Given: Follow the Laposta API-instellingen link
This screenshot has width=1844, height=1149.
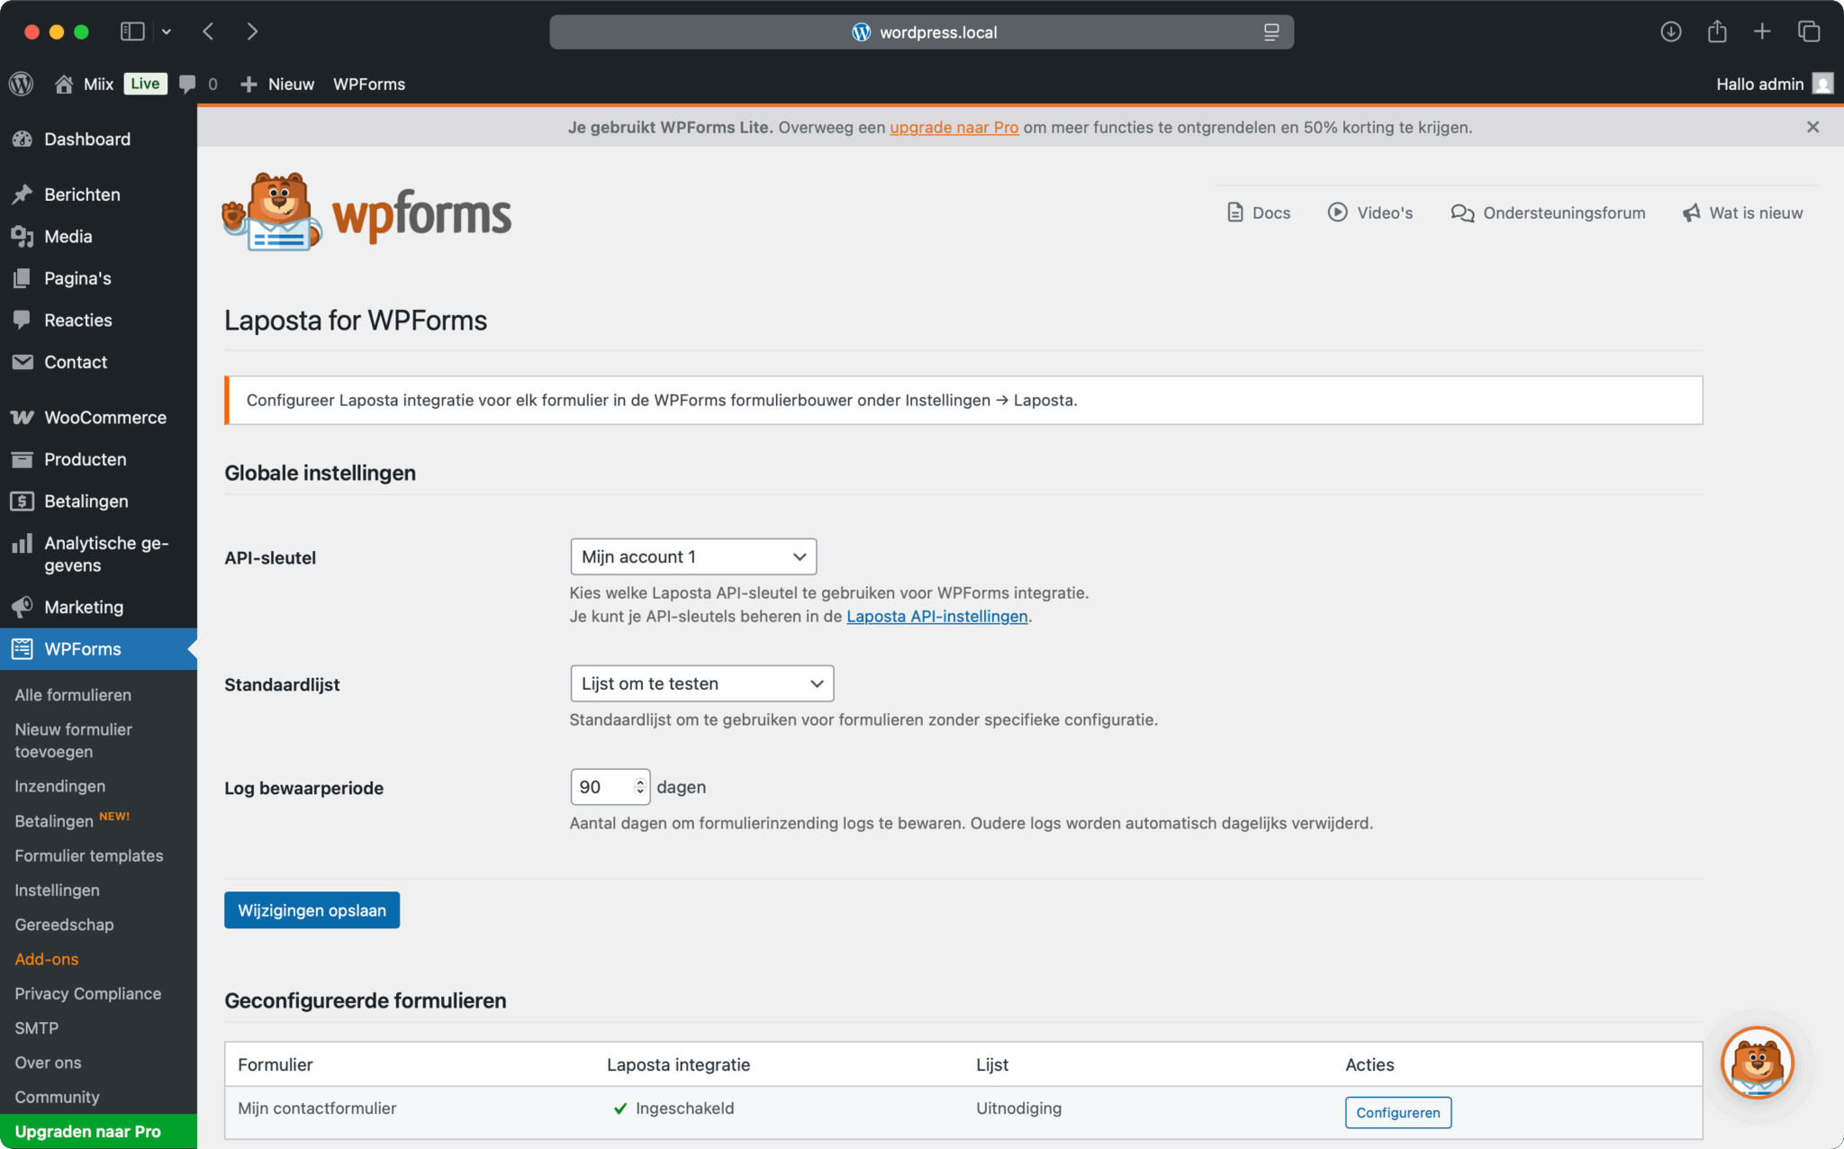Looking at the screenshot, I should pyautogui.click(x=936, y=616).
